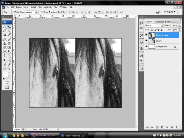184x138 pixels.
Task: Select the Move tool in toolbox
Action: 9,27
